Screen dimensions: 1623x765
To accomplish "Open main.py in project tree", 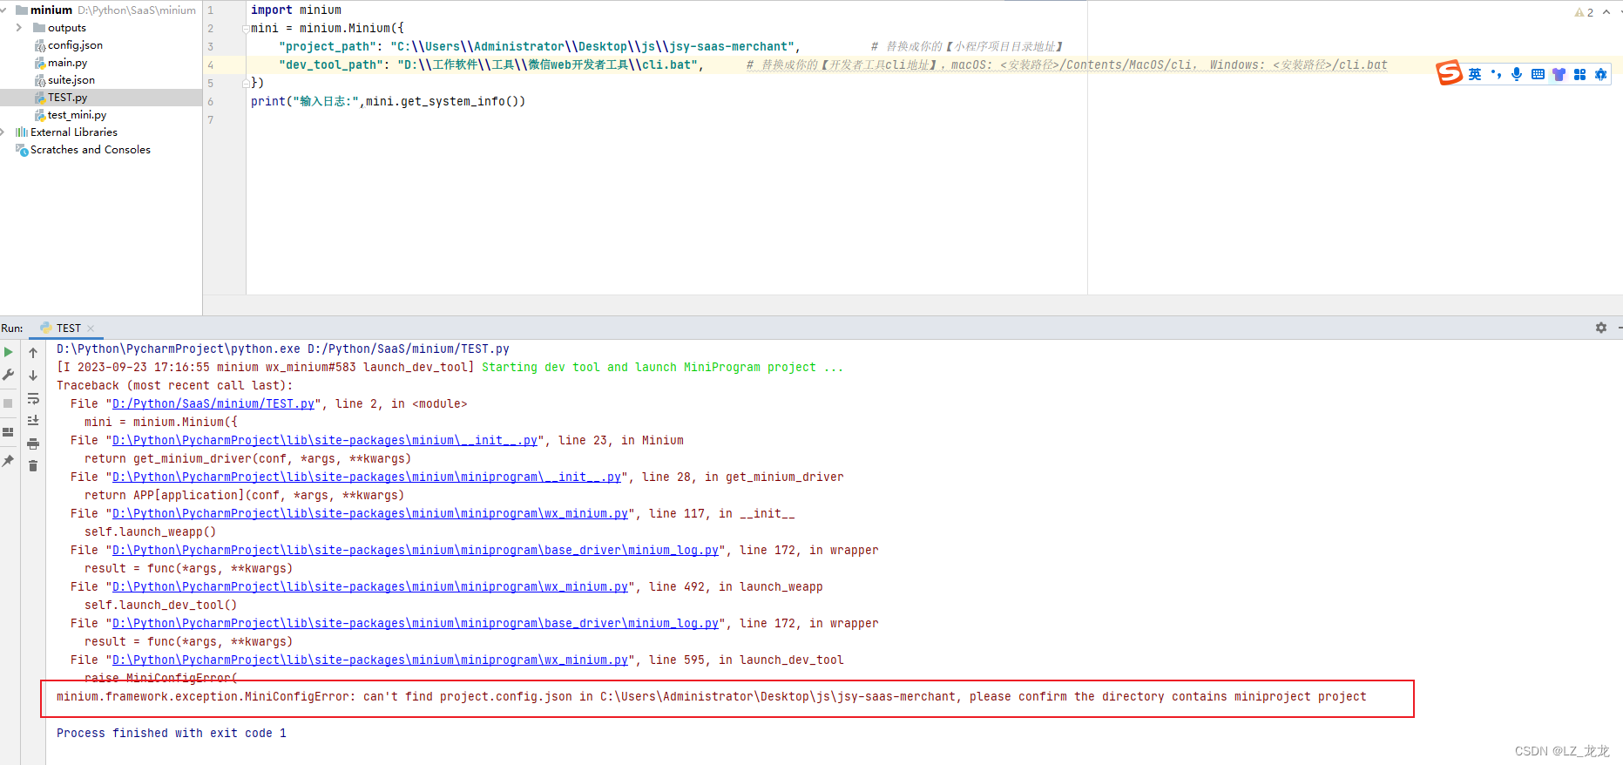I will (67, 63).
